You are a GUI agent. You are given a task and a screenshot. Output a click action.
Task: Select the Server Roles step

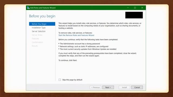(37, 35)
